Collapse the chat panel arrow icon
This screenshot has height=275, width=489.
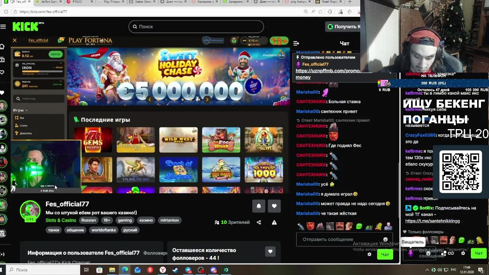pyautogui.click(x=296, y=43)
